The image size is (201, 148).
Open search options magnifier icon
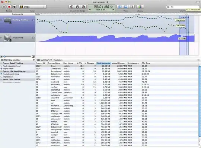click(x=168, y=7)
